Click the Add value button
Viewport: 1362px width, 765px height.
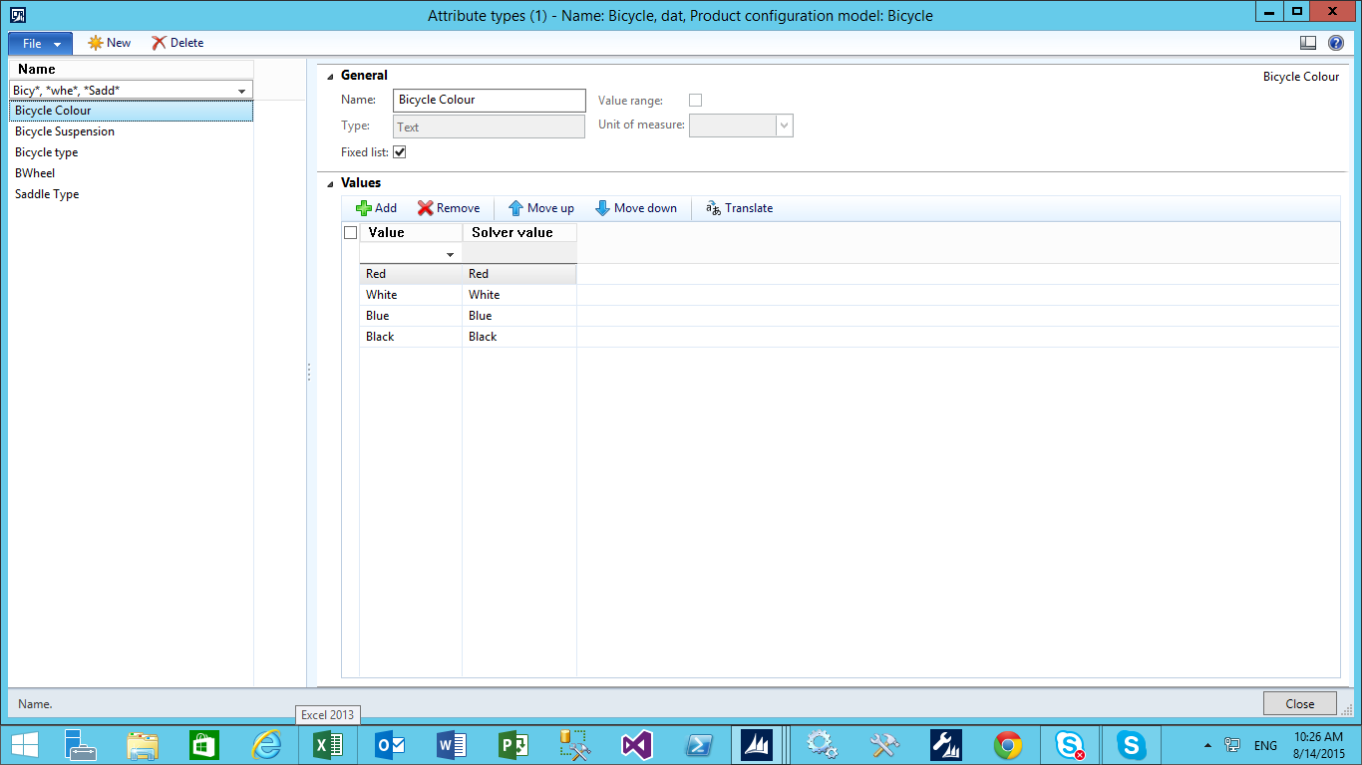click(x=377, y=208)
